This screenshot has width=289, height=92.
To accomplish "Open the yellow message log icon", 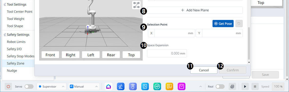I will click(x=169, y=86).
